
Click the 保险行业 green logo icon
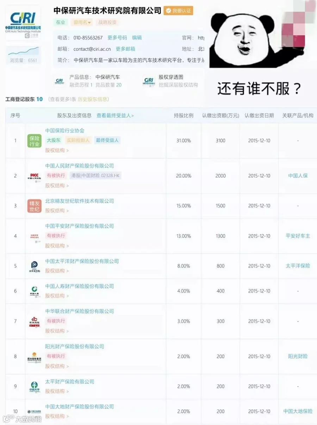pyautogui.click(x=35, y=140)
